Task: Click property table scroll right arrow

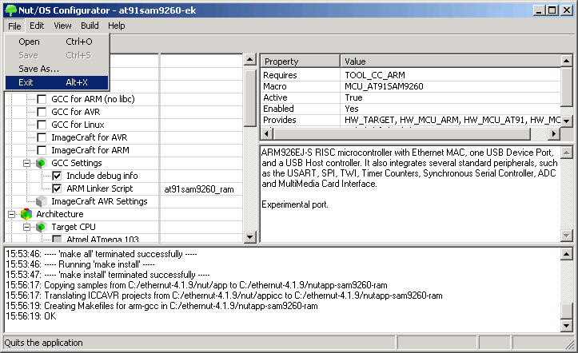Action: pos(553,133)
